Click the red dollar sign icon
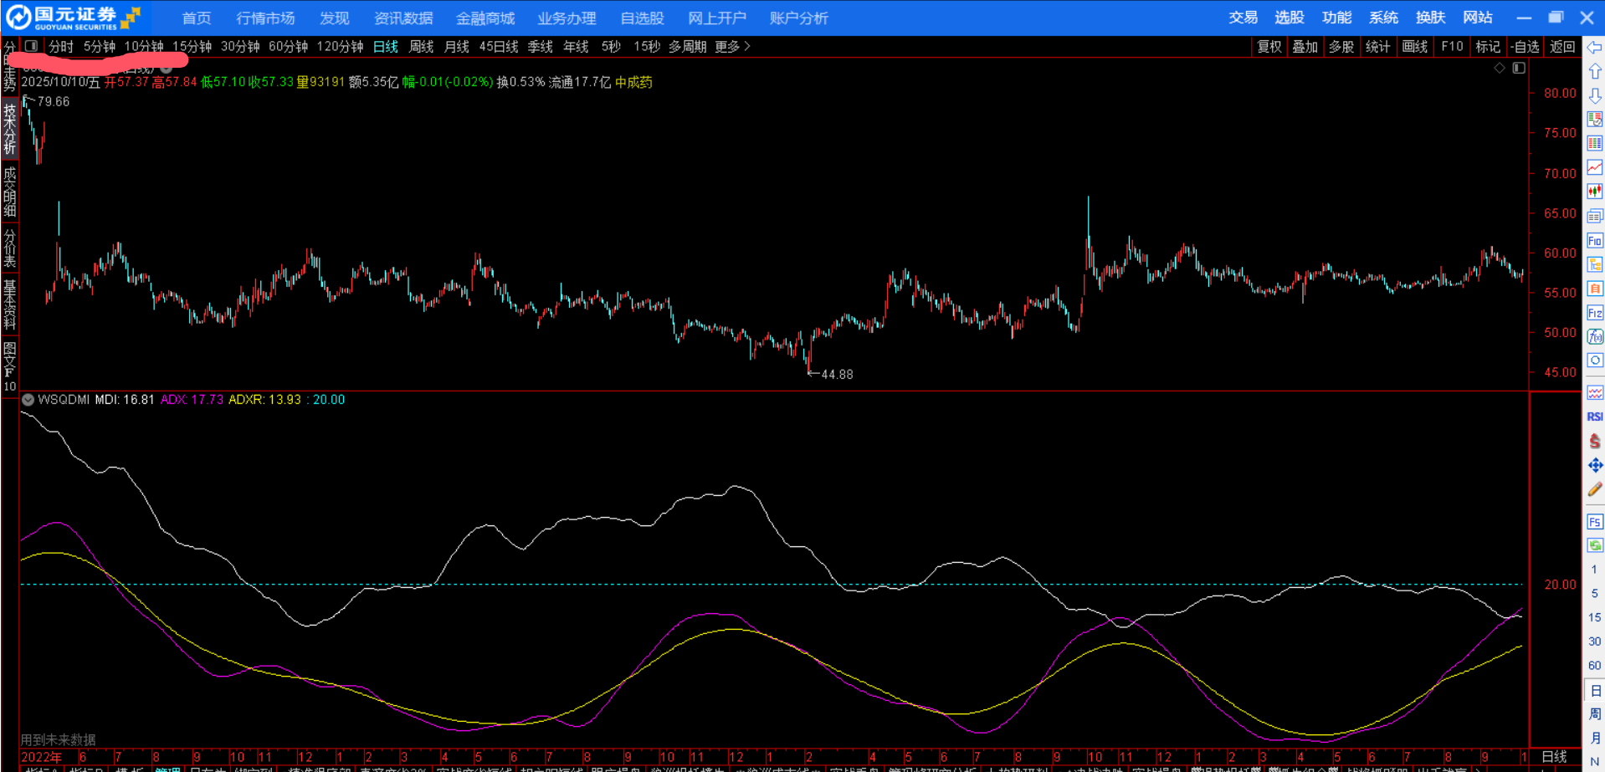The image size is (1605, 772). coord(1595,441)
